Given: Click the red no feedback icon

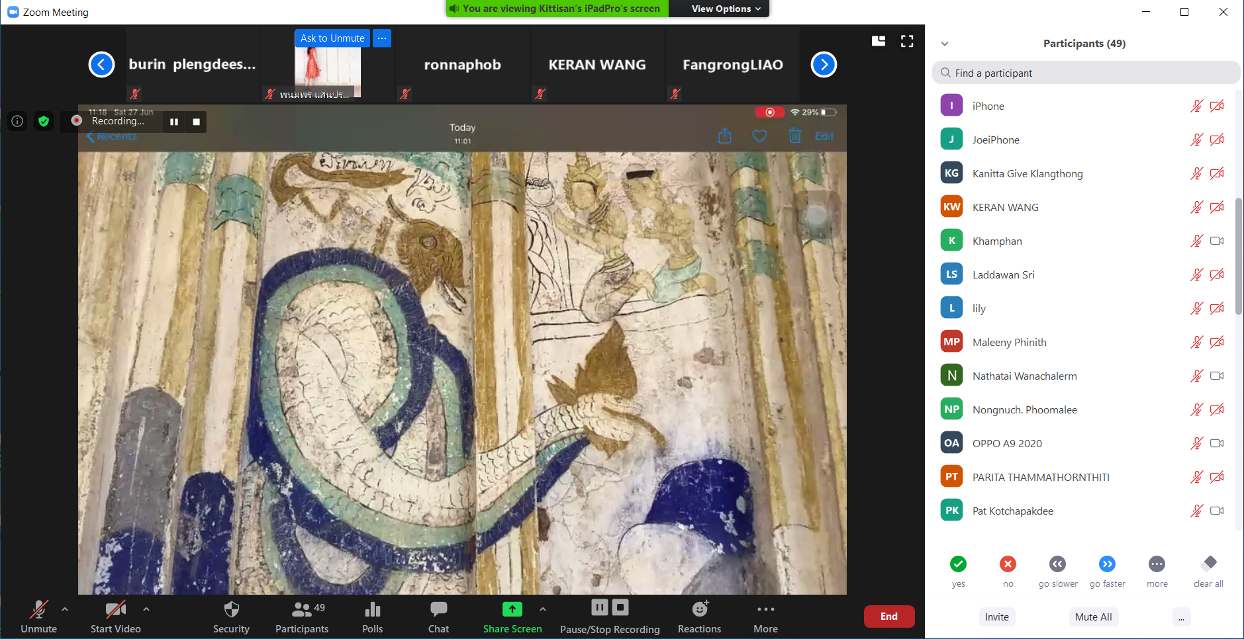Looking at the screenshot, I should (1008, 564).
